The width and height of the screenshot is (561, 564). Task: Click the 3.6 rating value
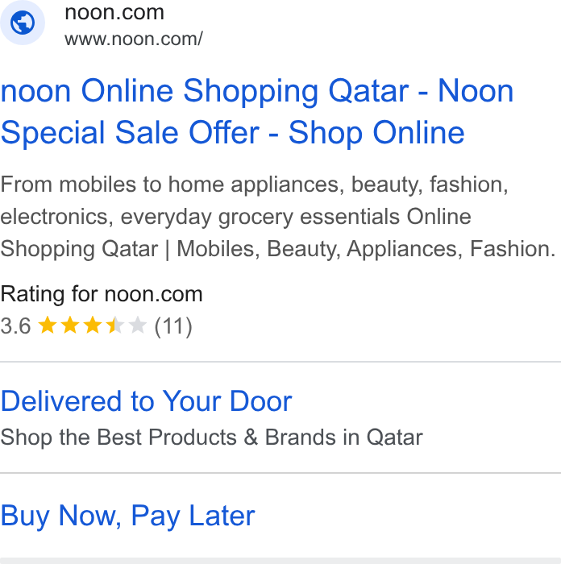15,326
